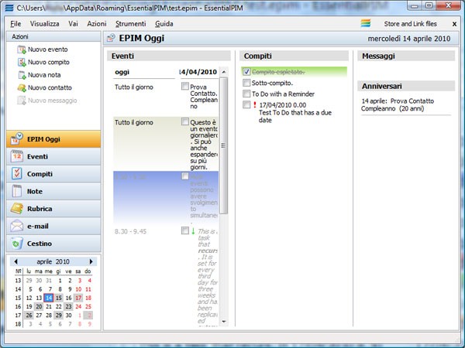Image resolution: width=465 pixels, height=348 pixels.
Task: Uncheck the completed Compito task checkbox
Action: (x=246, y=72)
